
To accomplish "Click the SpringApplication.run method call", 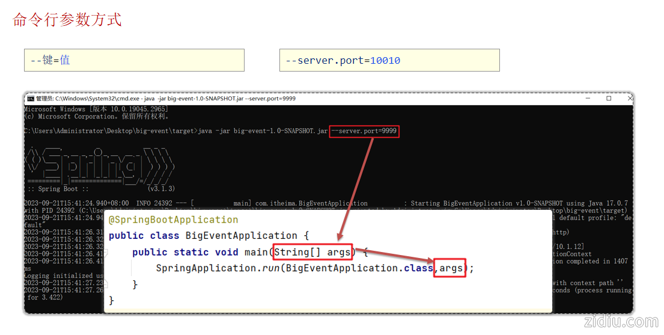I will click(x=219, y=268).
